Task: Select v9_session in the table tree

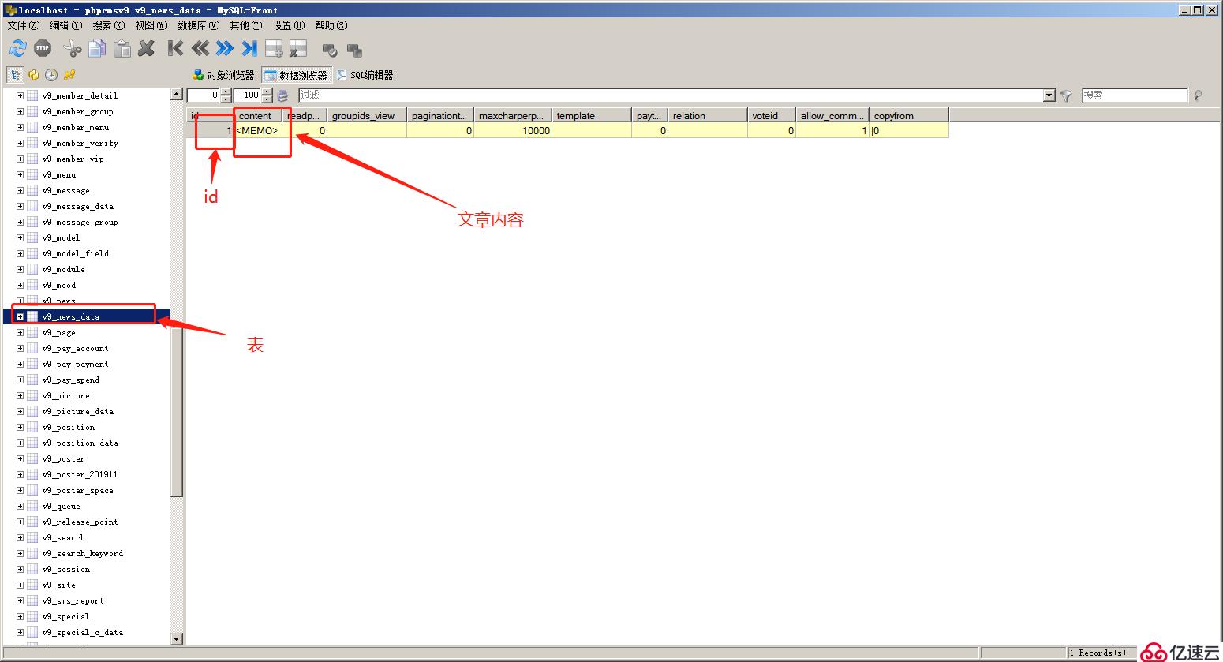Action: tap(66, 569)
